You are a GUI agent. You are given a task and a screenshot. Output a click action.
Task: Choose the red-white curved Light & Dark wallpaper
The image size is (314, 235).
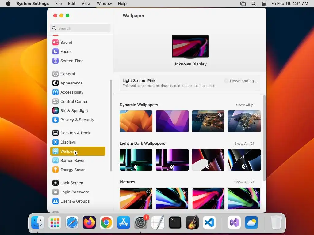(208, 160)
